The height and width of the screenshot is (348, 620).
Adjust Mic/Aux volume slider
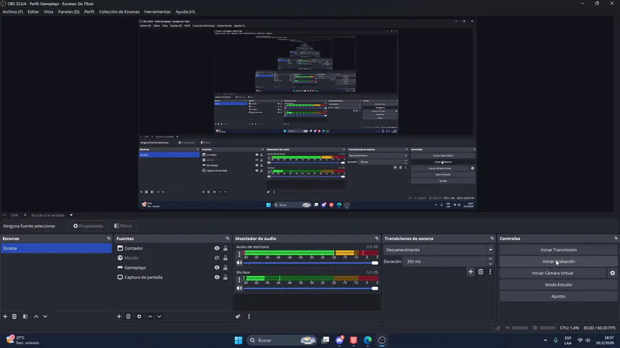point(311,288)
